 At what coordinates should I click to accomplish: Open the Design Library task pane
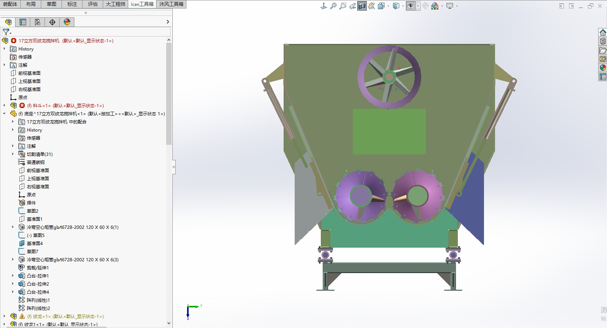click(603, 41)
